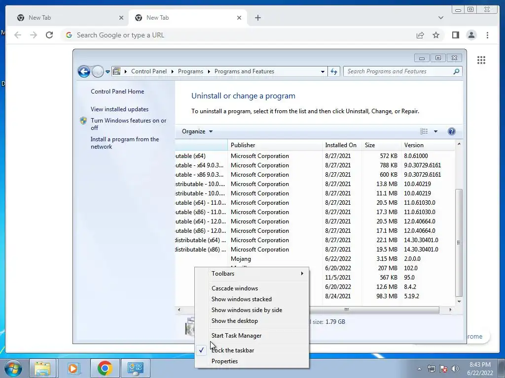Expand the view options dropdown arrow
The image size is (505, 378).
pyautogui.click(x=435, y=131)
